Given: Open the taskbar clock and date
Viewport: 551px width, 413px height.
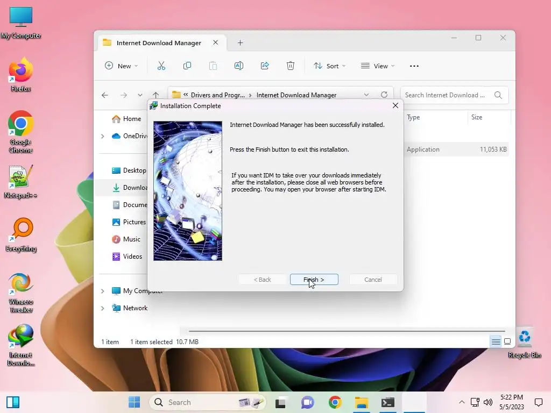Looking at the screenshot, I should click(512, 402).
